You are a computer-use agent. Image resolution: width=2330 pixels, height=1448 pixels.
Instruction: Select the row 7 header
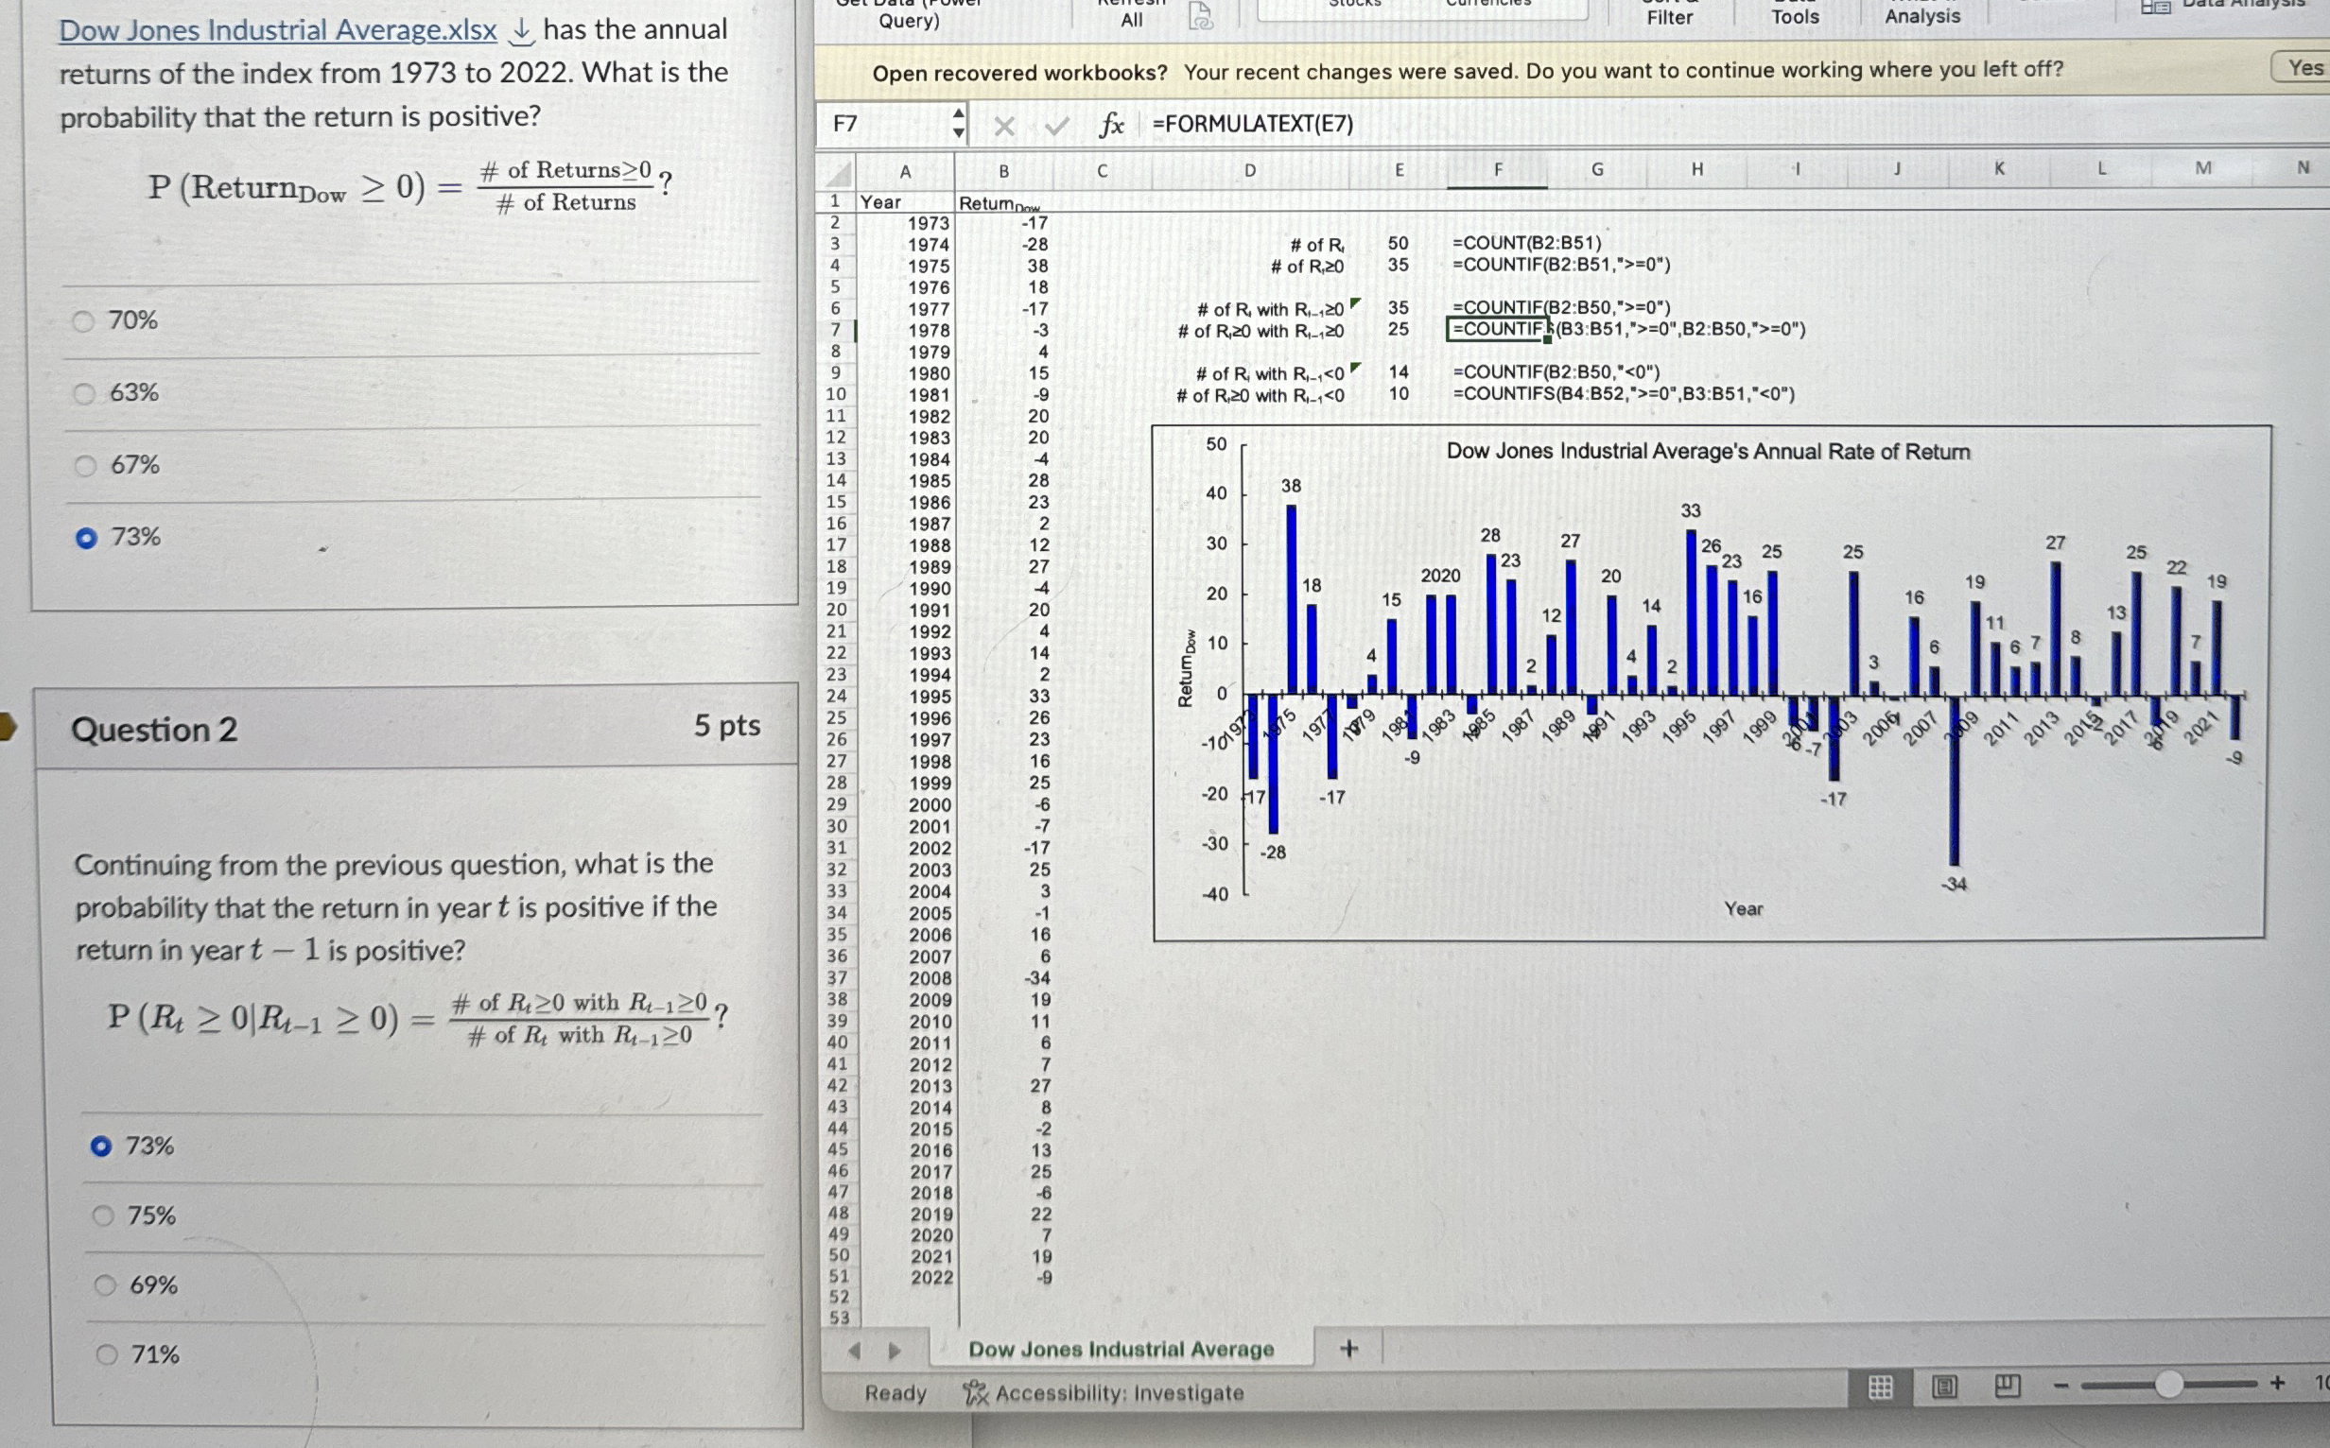point(835,331)
